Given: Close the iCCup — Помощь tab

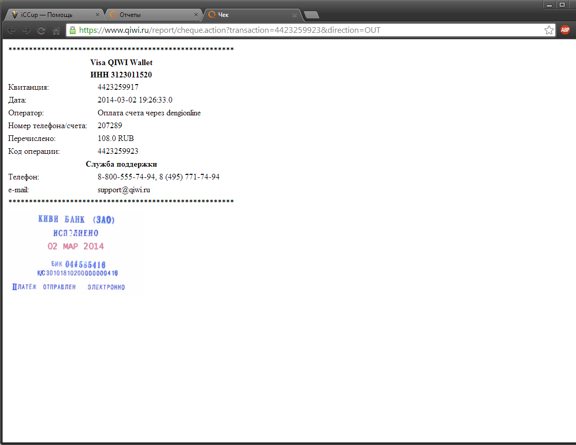Looking at the screenshot, I should pos(98,15).
